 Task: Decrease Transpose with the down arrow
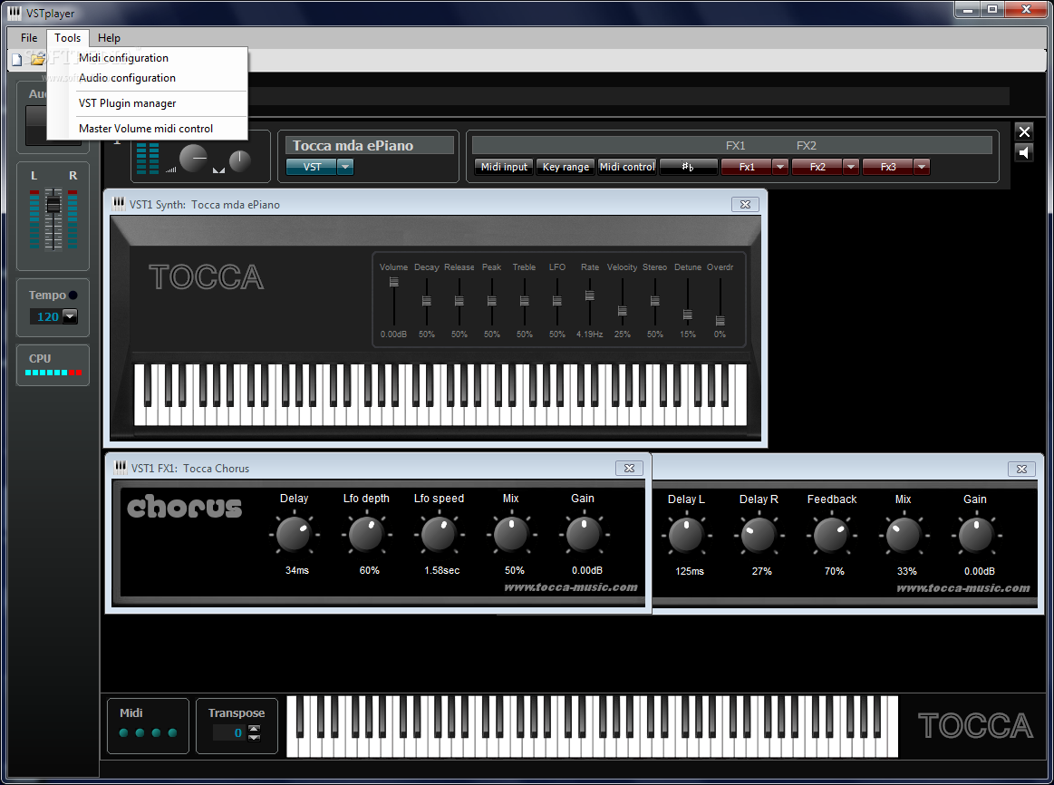click(254, 737)
